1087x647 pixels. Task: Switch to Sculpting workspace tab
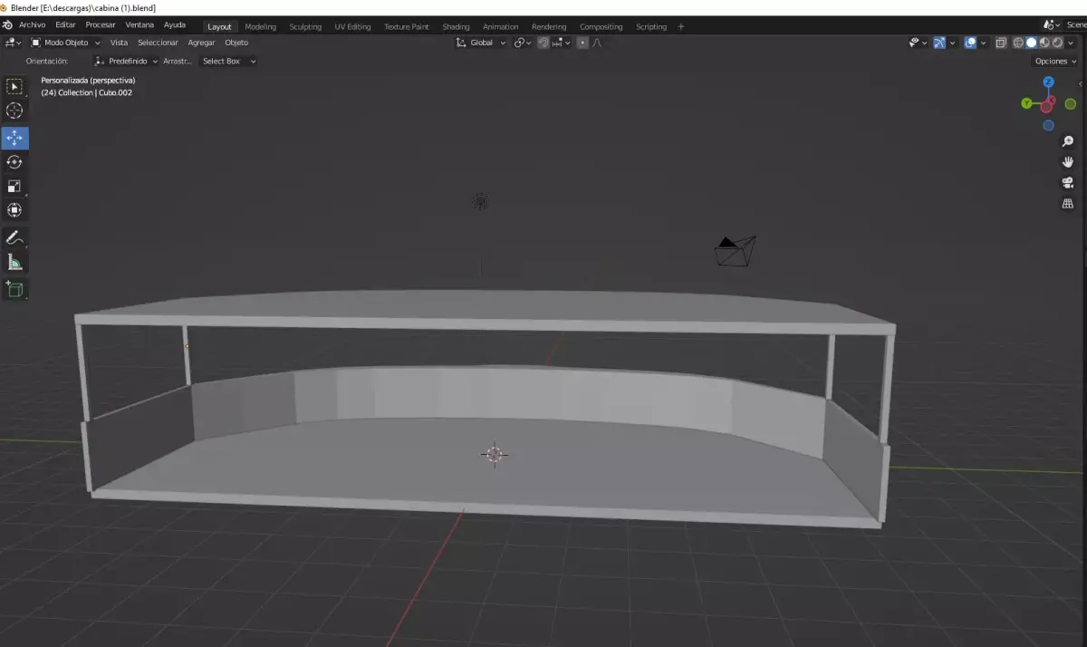point(305,26)
